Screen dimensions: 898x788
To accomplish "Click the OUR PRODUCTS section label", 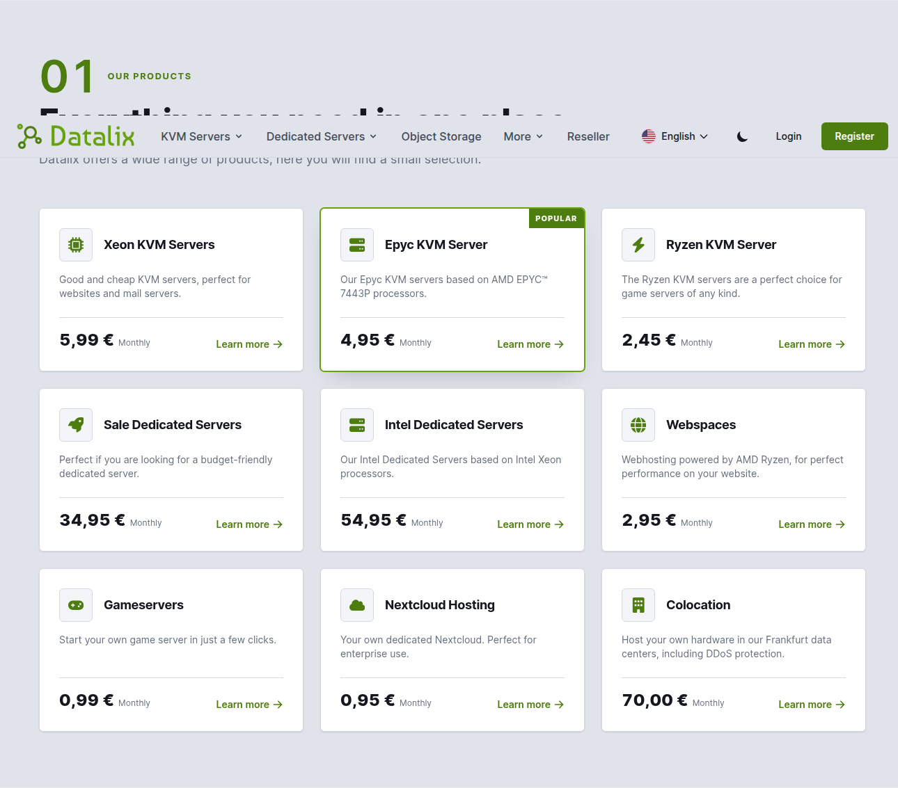I will pyautogui.click(x=150, y=77).
